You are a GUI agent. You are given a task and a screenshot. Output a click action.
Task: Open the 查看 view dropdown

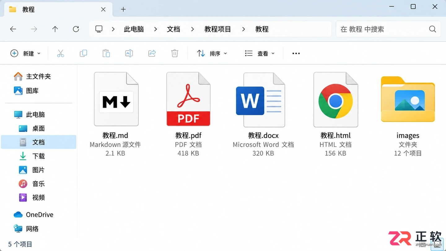tap(260, 53)
